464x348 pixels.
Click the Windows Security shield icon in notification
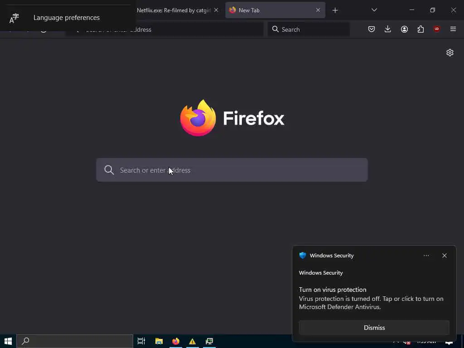click(x=302, y=256)
